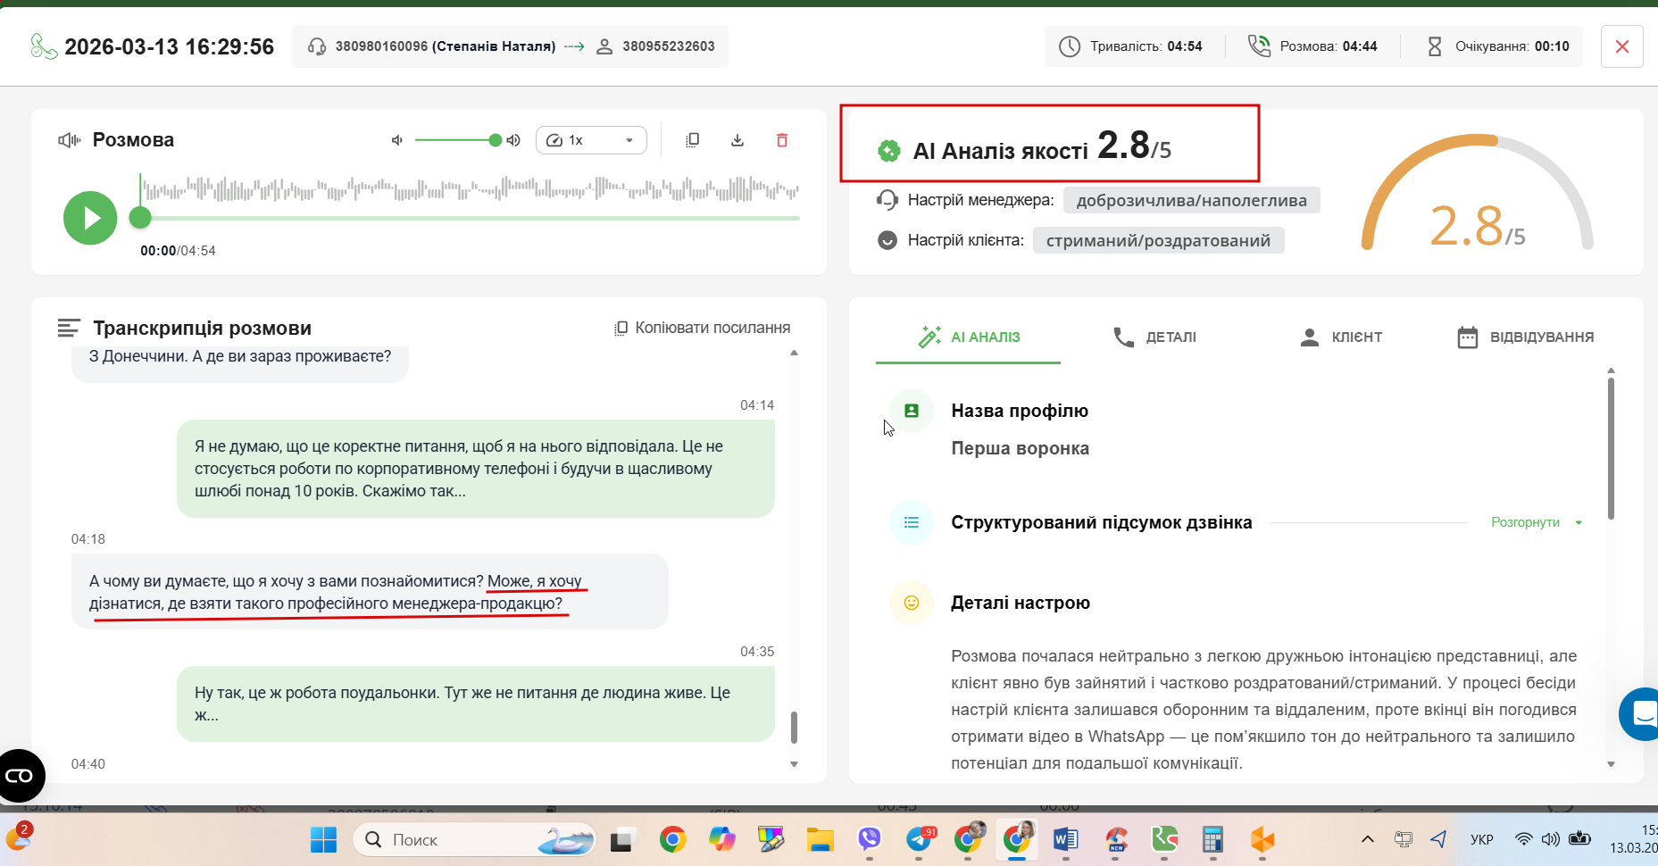Click the Розмова sound wave icon
The height and width of the screenshot is (866, 1658).
click(x=70, y=140)
